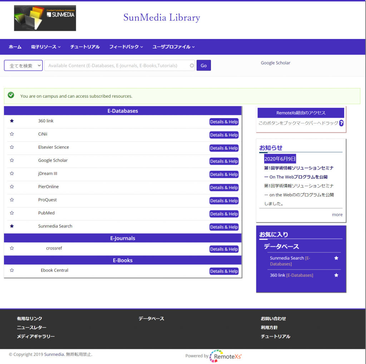Open the 第1回学術情報ソリューションセミナー news headline
This screenshot has width=366, height=364.
click(299, 172)
